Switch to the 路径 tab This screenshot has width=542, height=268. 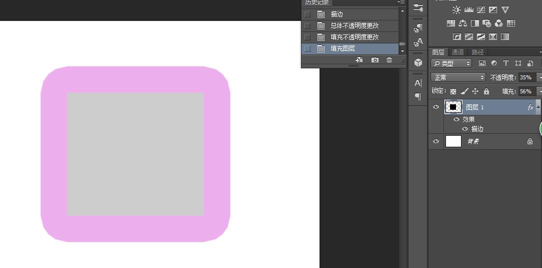coord(477,52)
